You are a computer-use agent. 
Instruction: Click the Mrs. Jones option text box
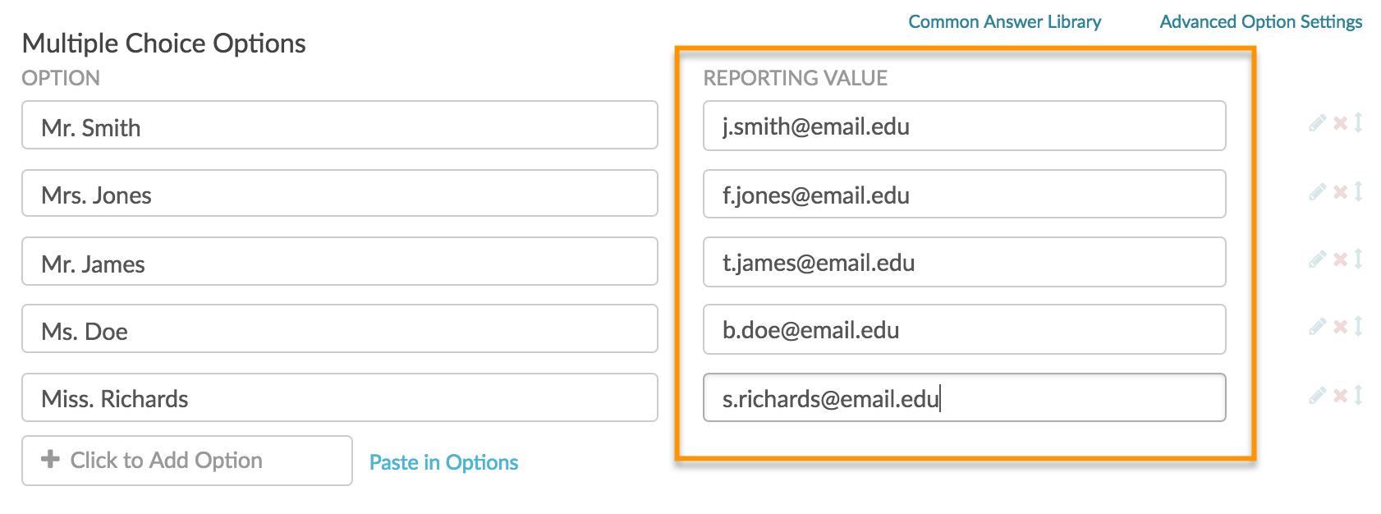point(339,194)
